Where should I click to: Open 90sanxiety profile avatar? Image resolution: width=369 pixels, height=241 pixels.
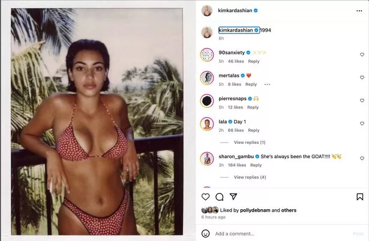tap(207, 55)
